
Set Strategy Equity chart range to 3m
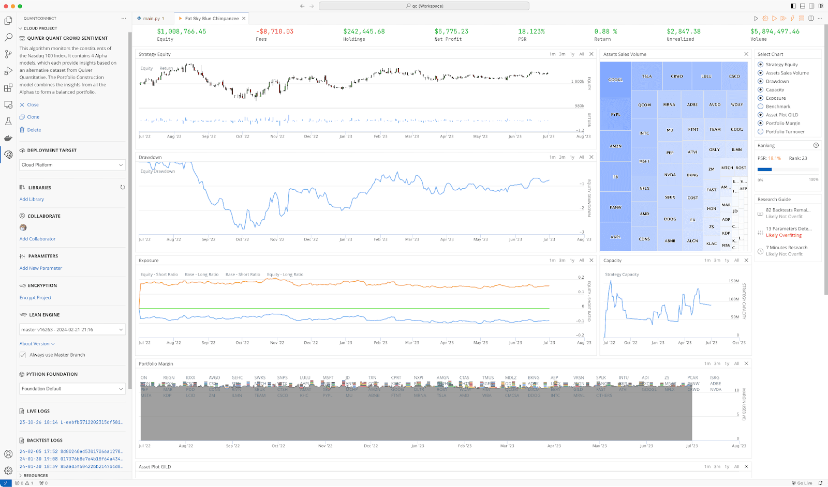click(x=562, y=54)
